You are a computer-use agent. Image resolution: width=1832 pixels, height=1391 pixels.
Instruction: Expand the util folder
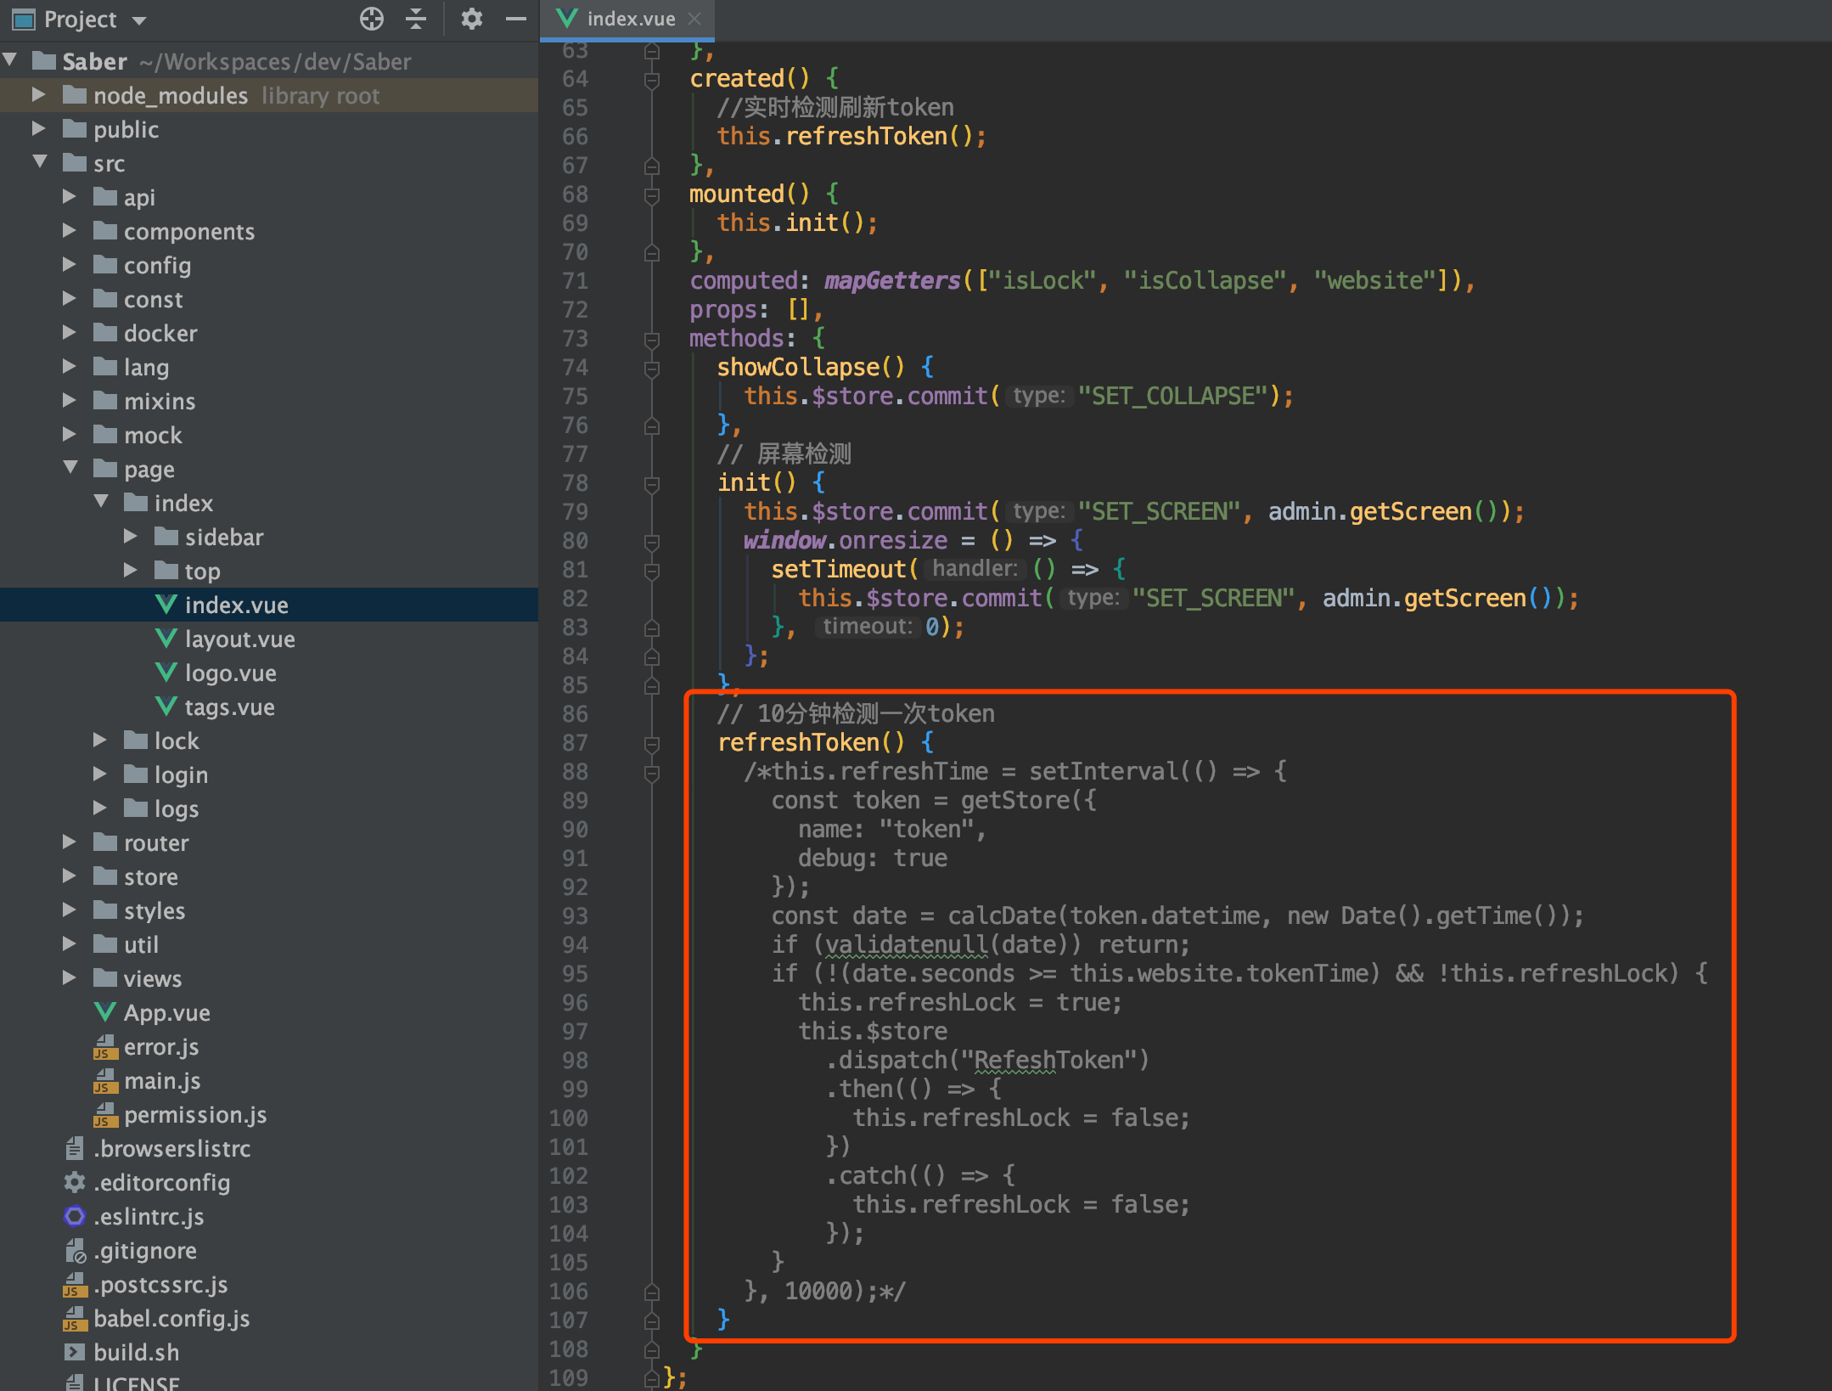click(70, 944)
